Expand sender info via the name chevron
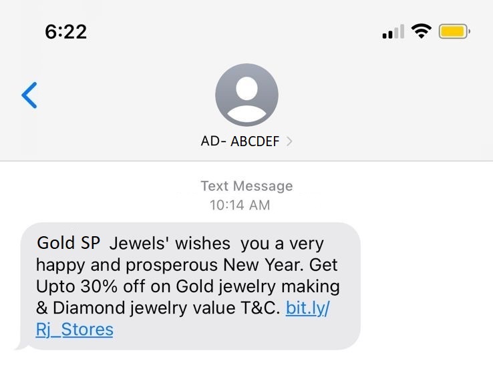493x365 pixels. pos(289,141)
